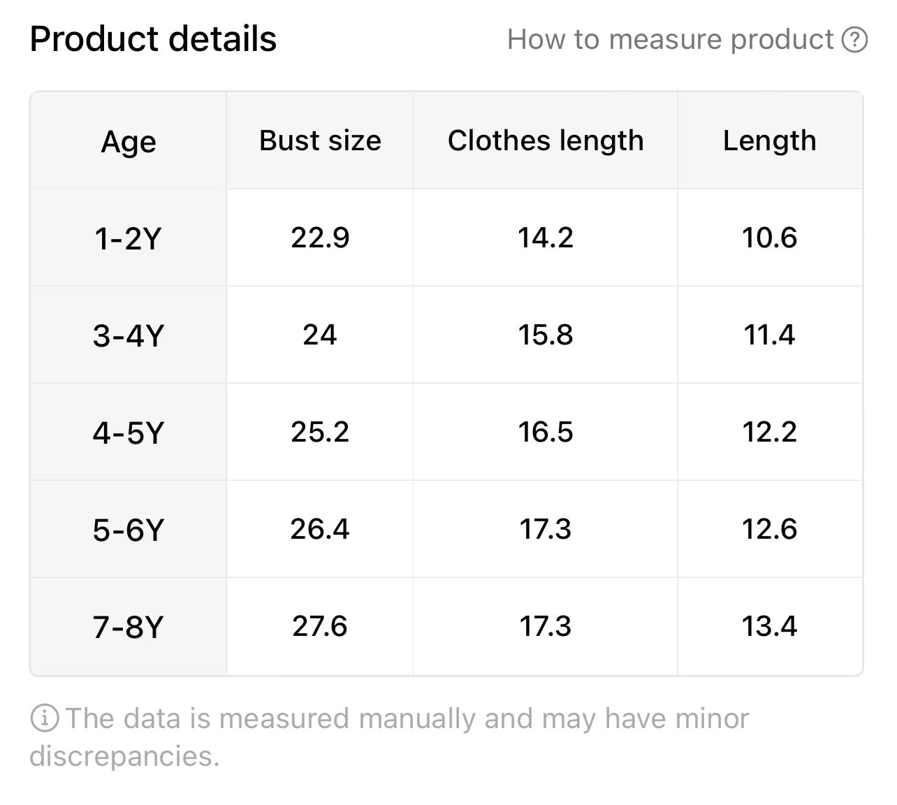
Task: Click the Clothes length column header
Action: pos(546,140)
